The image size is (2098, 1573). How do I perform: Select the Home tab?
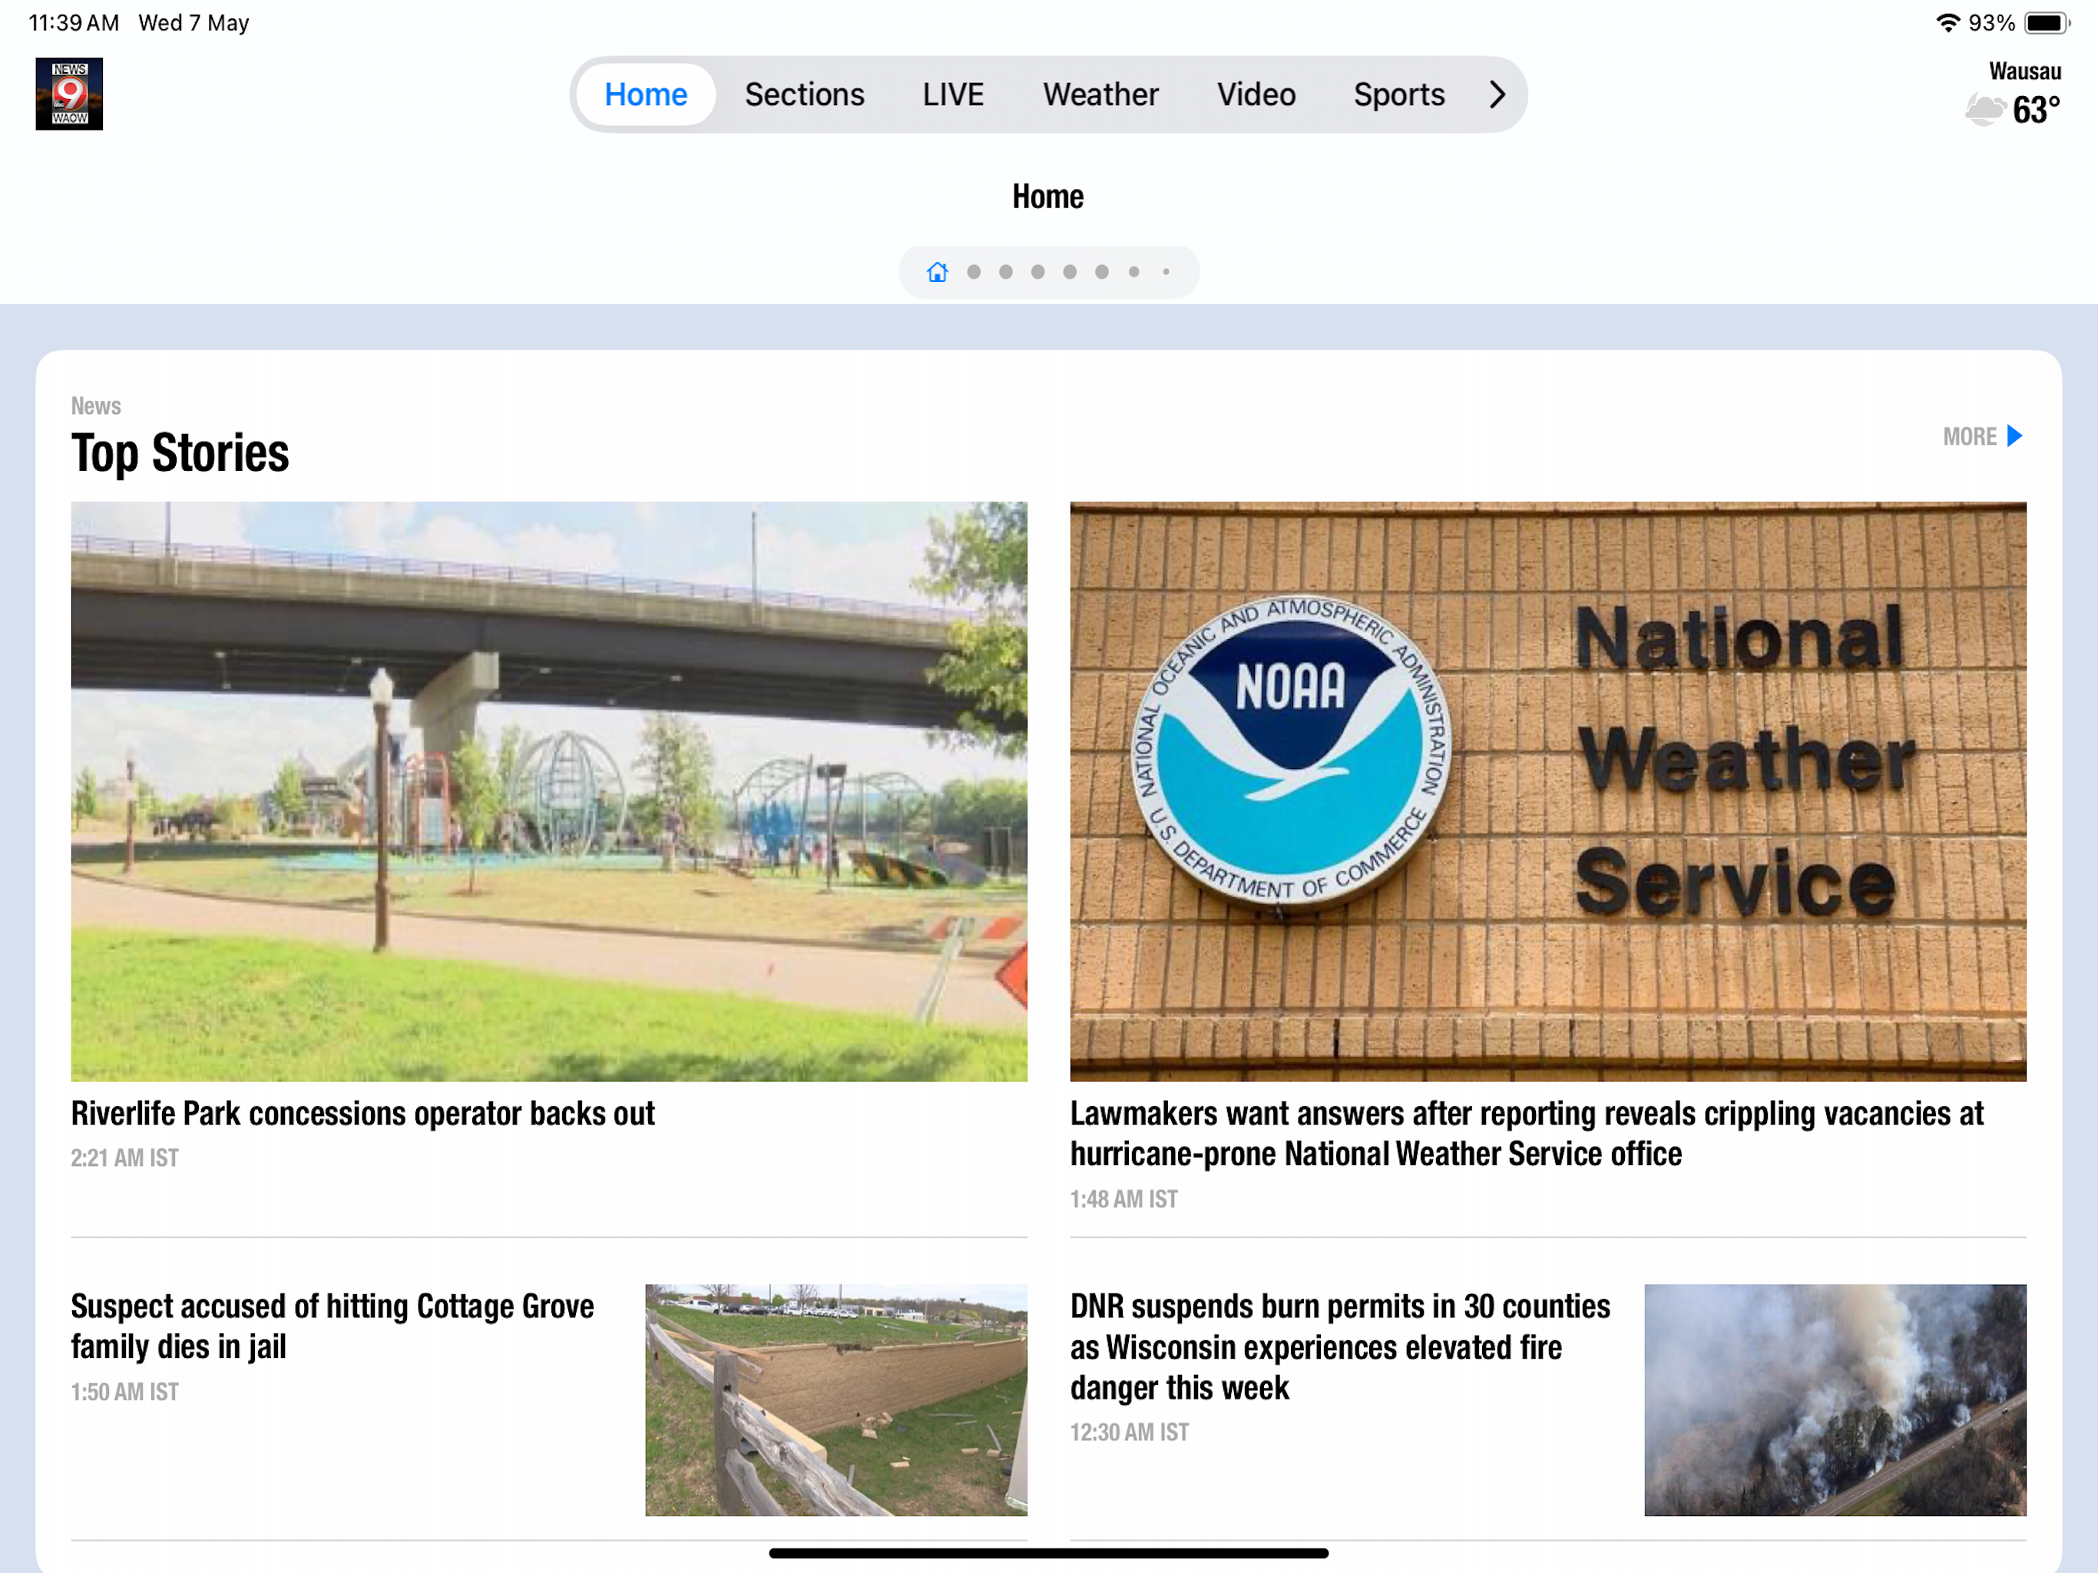(646, 95)
